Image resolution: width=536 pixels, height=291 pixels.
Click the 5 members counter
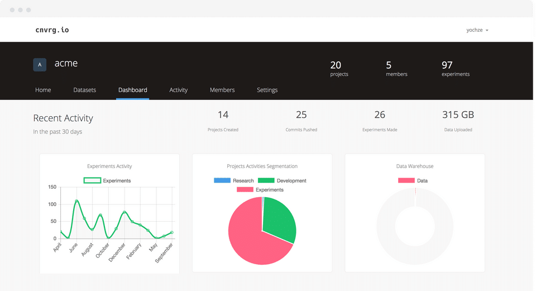396,68
